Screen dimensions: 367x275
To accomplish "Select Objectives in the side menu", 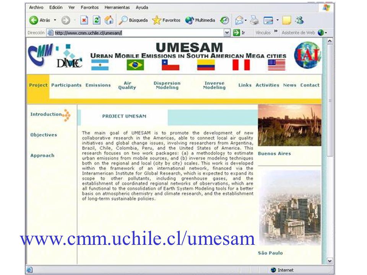I will tap(44, 135).
